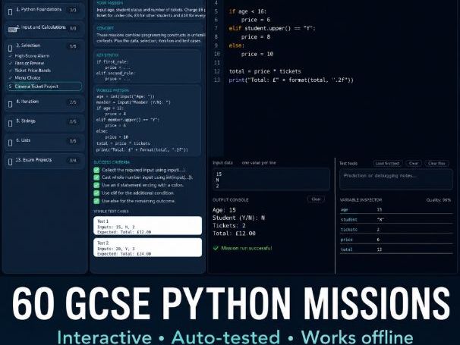The image size is (460, 345).
Task: Click the Load first test button
Action: (387, 163)
